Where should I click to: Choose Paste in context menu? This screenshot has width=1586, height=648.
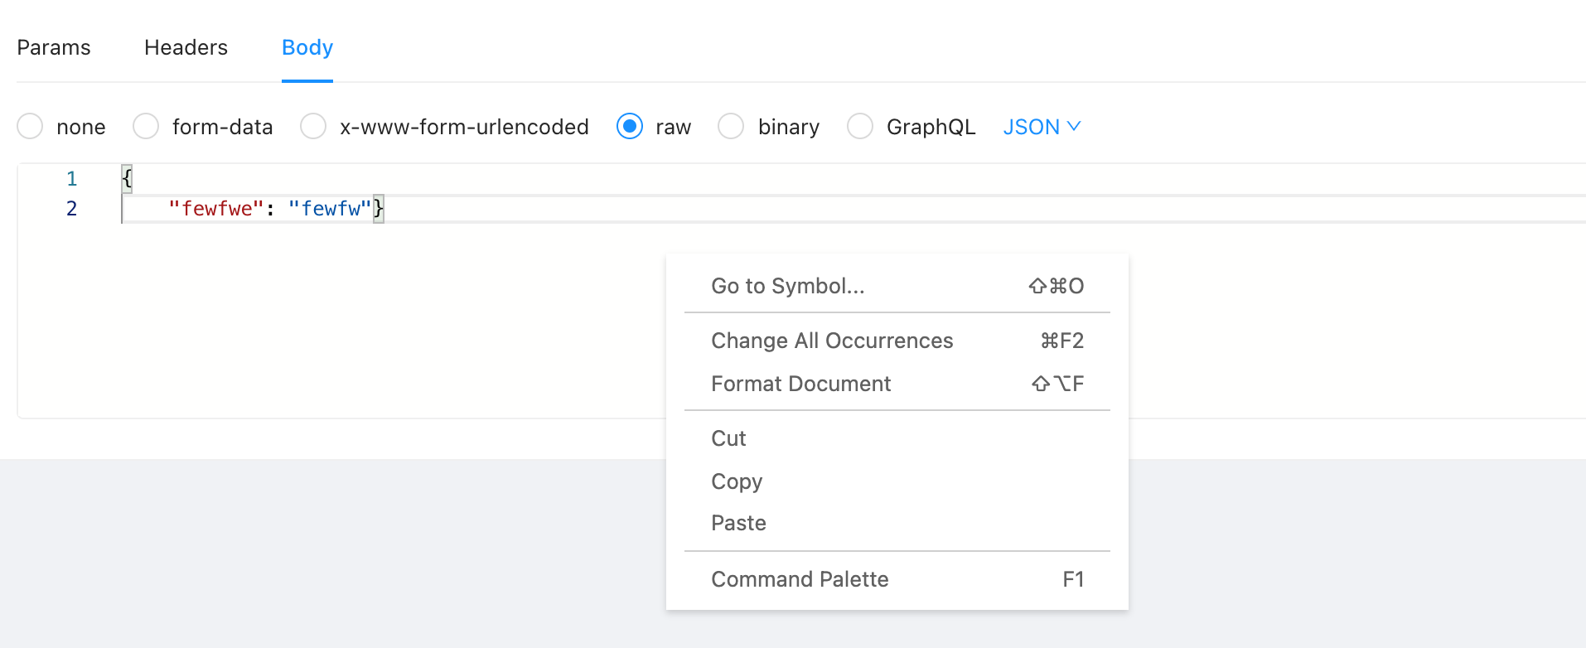click(x=897, y=523)
